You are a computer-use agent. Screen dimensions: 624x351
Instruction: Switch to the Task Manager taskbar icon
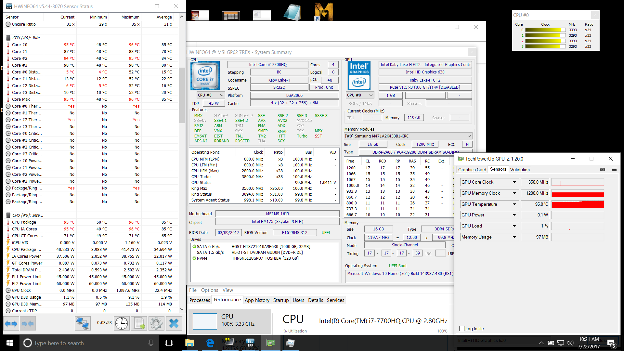click(x=290, y=343)
